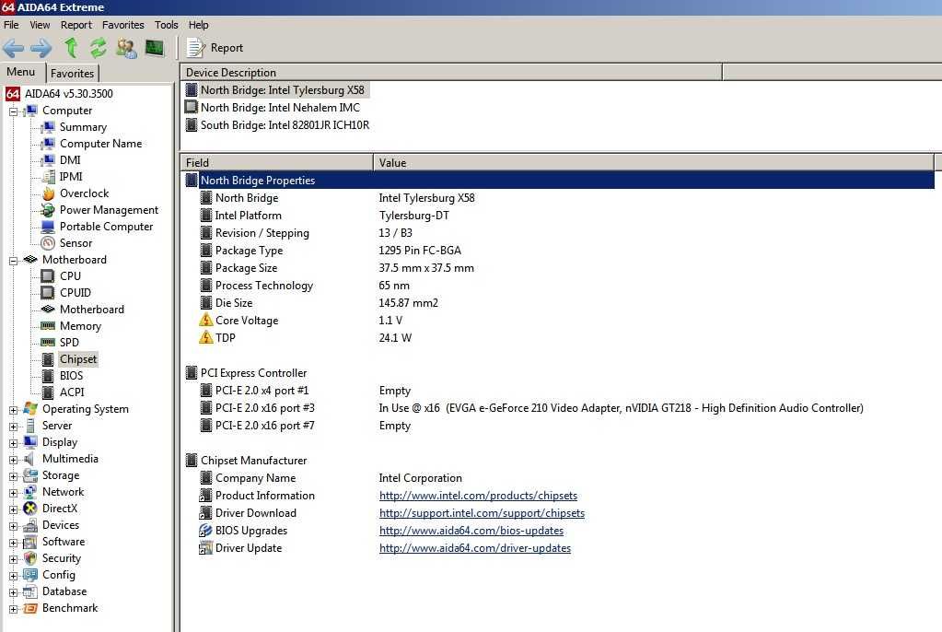Switch to the Favorites tab
The image size is (942, 632).
72,74
